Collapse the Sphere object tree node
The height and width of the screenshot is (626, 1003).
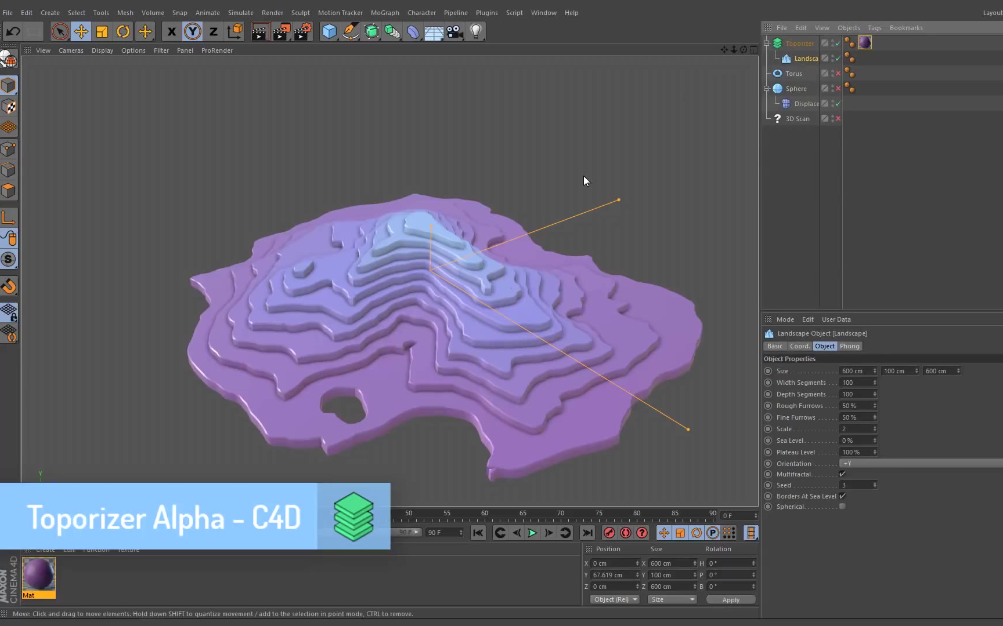[767, 89]
